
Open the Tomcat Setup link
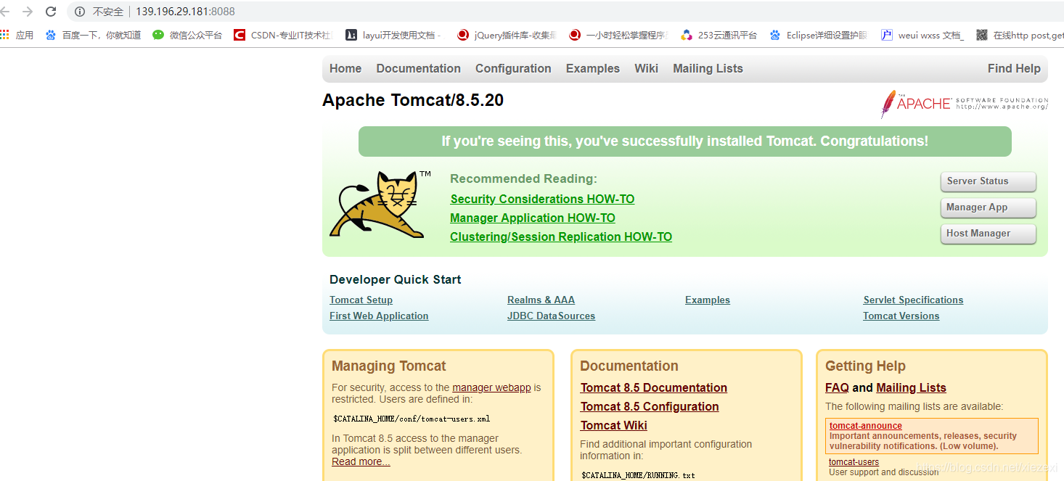[361, 300]
